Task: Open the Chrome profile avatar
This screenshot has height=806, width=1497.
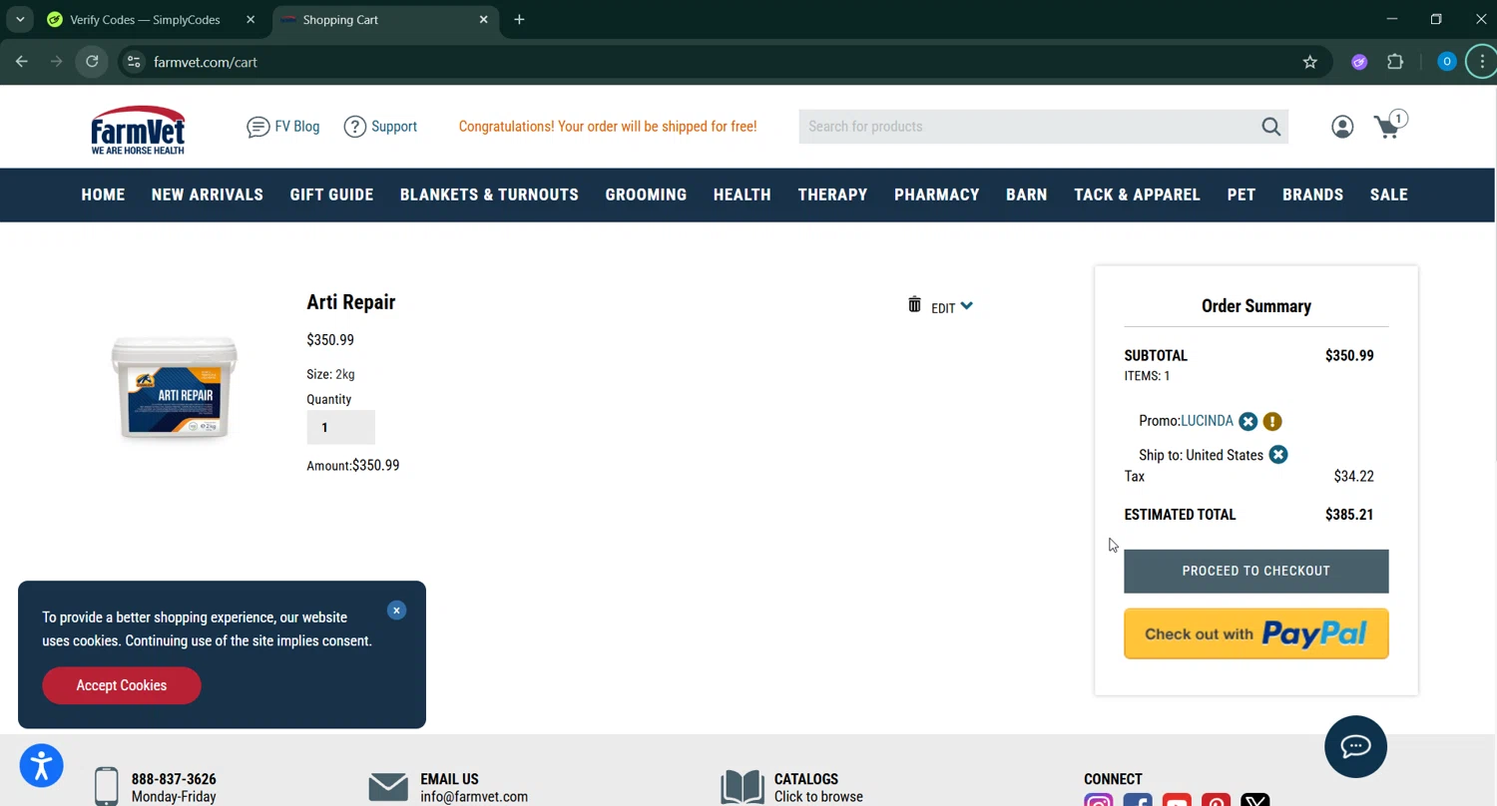Action: pyautogui.click(x=1446, y=62)
